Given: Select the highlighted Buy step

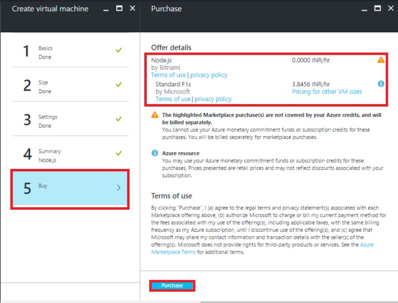Looking at the screenshot, I should point(70,188).
